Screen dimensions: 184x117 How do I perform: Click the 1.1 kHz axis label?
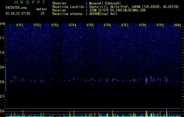pyautogui.click(x=2, y=38)
